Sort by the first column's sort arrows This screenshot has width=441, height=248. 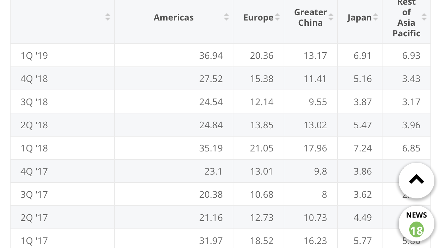click(x=107, y=17)
